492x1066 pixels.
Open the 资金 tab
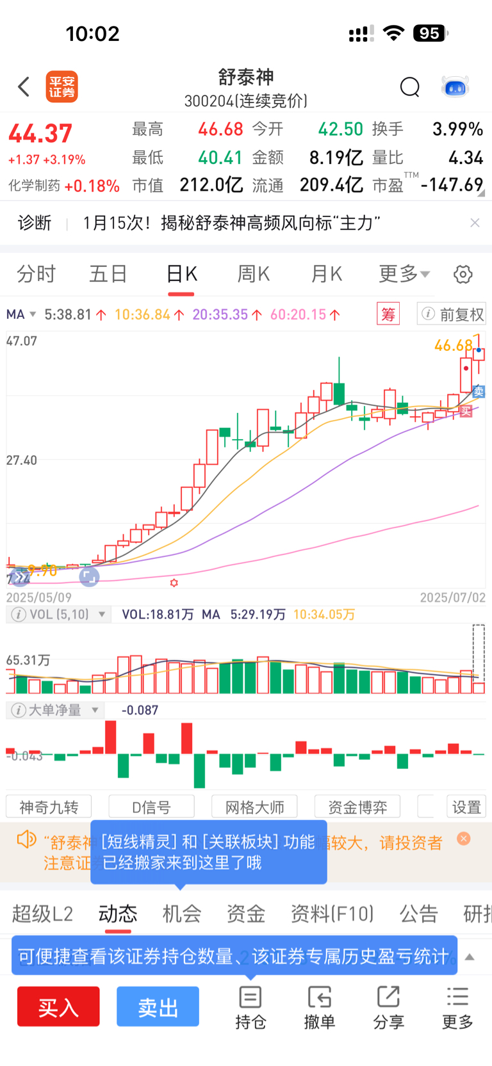pyautogui.click(x=246, y=914)
